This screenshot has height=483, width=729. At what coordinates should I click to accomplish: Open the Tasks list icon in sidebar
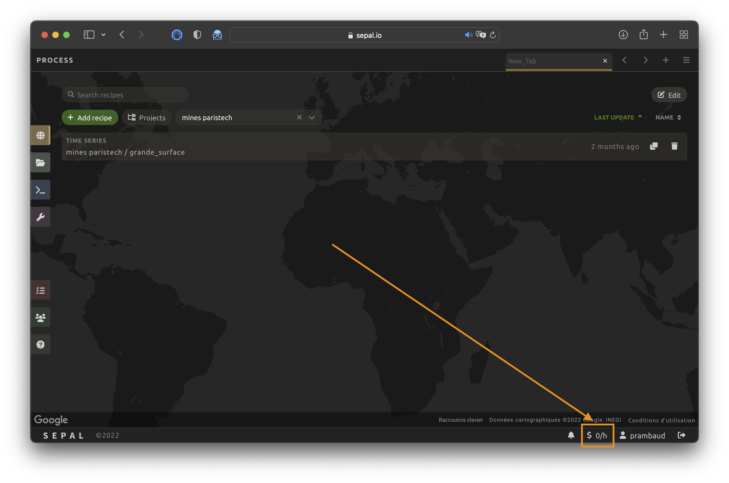40,290
